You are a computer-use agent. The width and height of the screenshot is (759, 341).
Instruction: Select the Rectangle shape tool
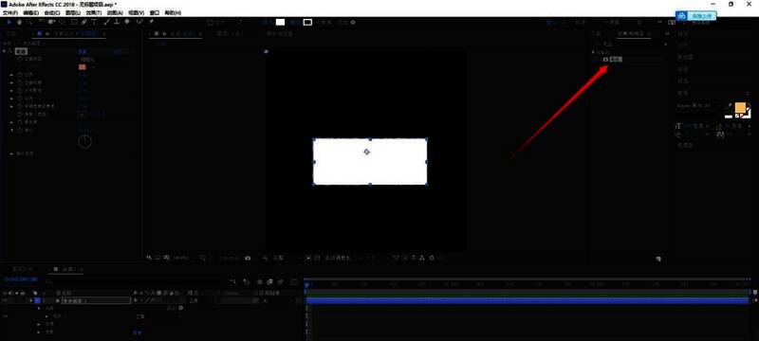(x=74, y=22)
